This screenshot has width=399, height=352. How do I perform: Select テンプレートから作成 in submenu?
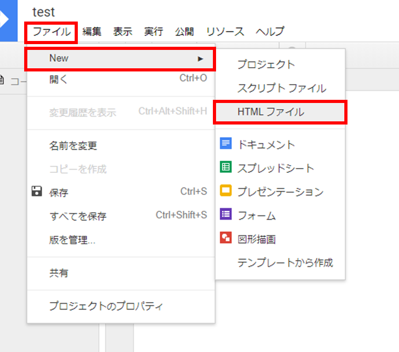tap(280, 263)
